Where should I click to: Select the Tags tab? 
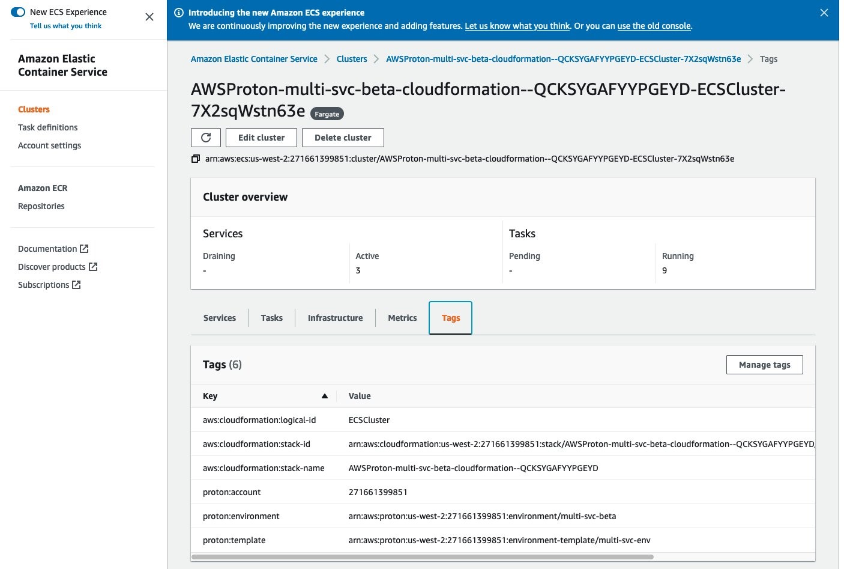(x=451, y=318)
